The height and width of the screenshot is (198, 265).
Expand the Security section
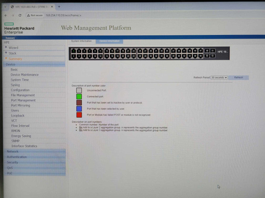point(34,162)
